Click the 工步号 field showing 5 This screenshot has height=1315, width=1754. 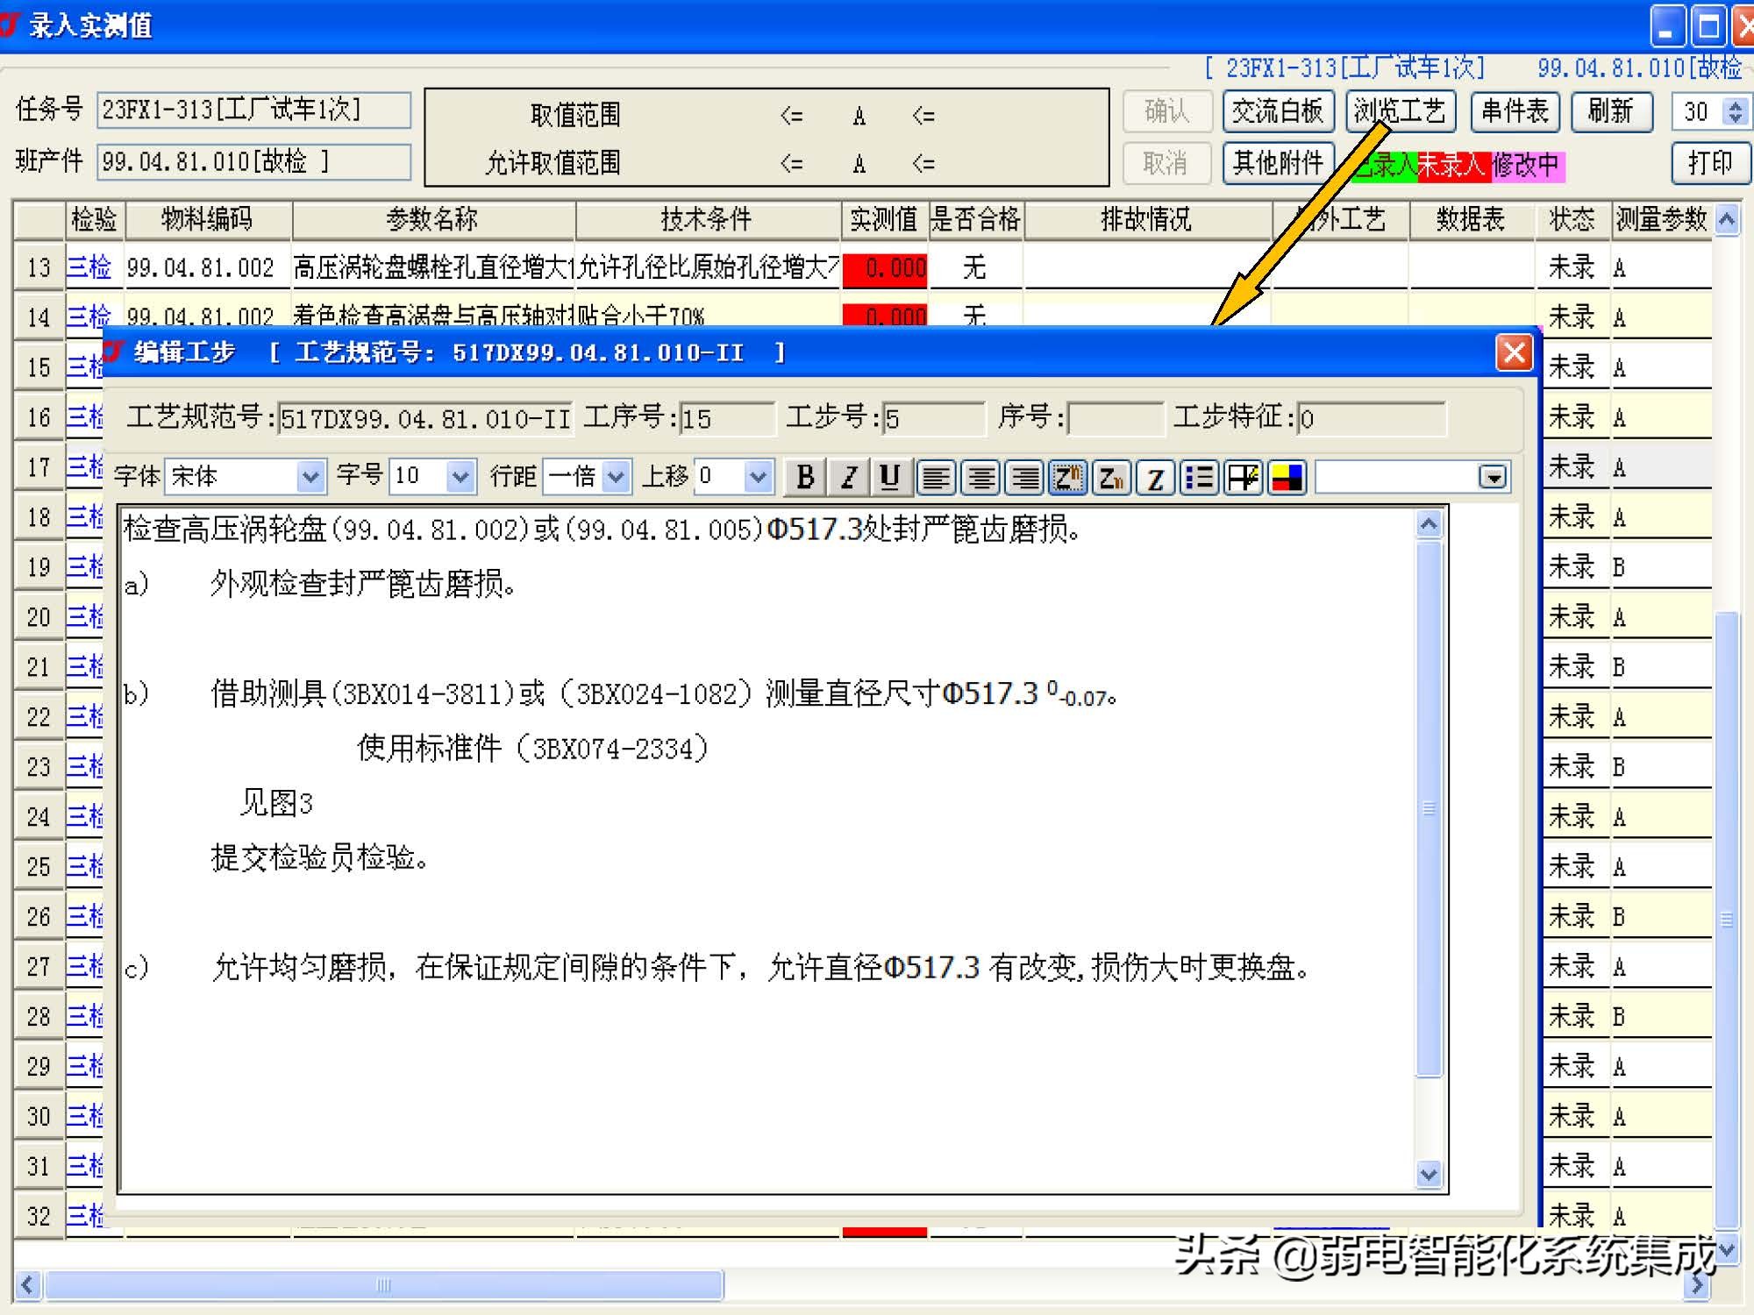pos(933,419)
